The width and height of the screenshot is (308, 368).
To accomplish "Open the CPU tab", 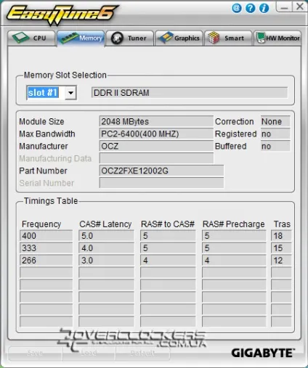I will tap(31, 38).
